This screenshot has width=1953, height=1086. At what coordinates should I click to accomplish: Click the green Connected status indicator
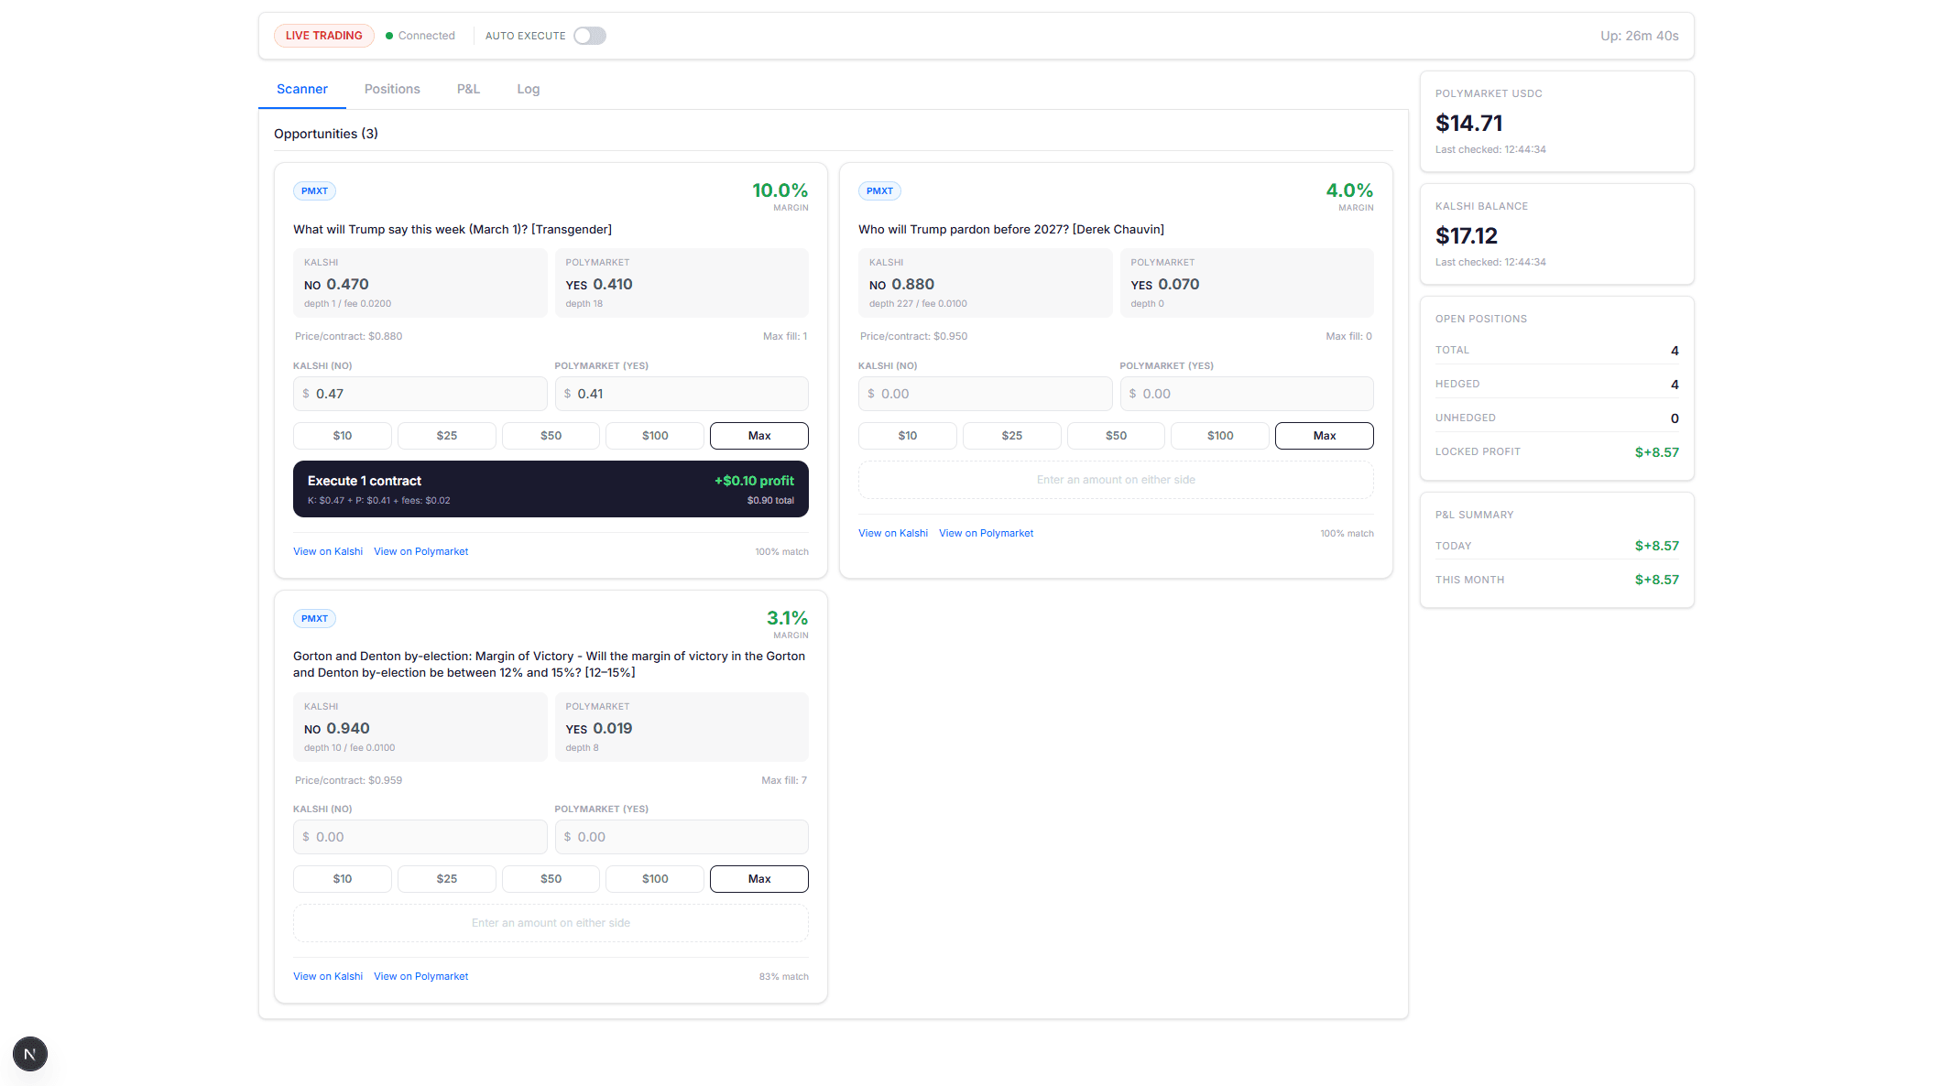point(420,36)
